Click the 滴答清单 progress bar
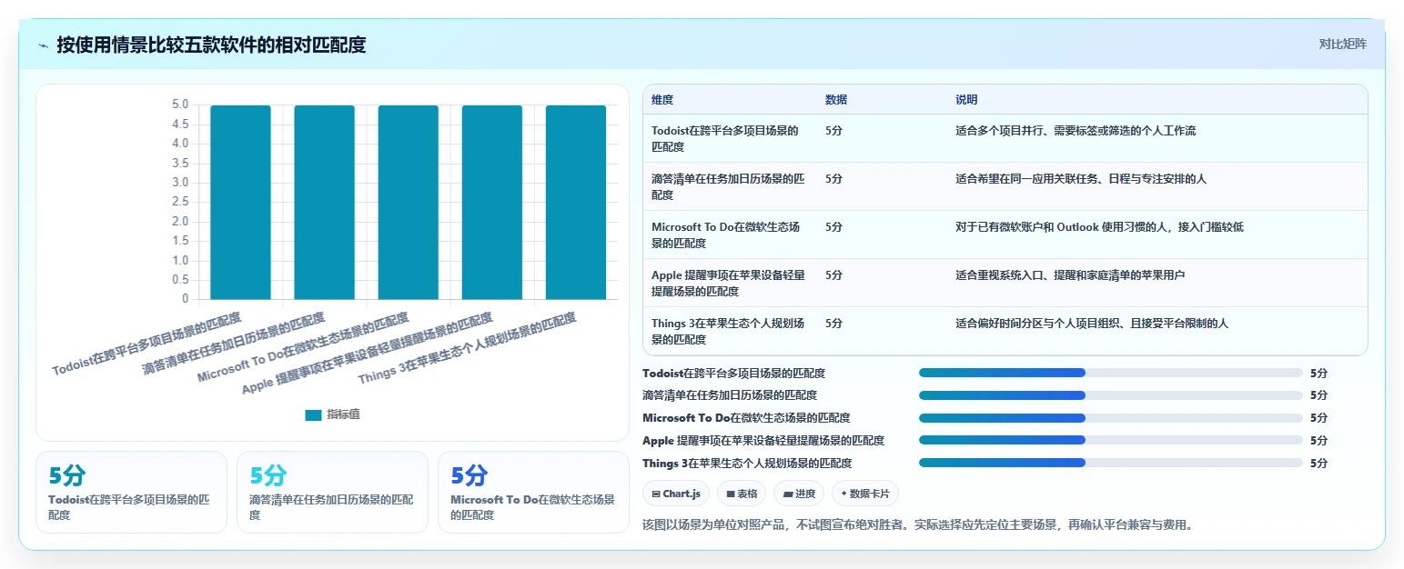Viewport: 1404px width, 569px height. pyautogui.click(x=1111, y=395)
